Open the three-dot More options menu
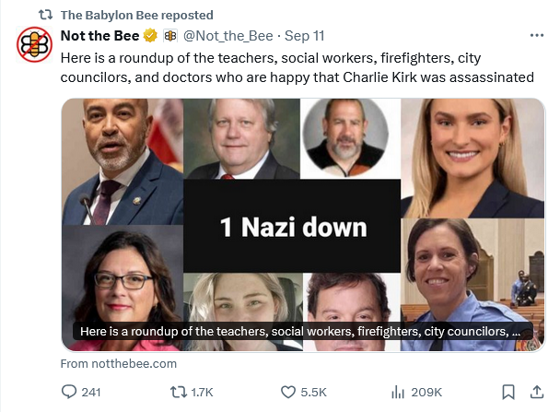The image size is (560, 412). click(x=538, y=35)
